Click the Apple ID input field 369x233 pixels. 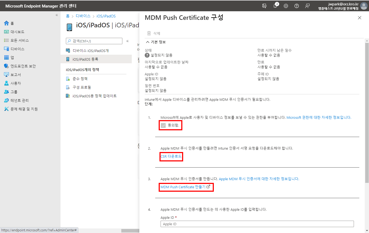click(257, 224)
